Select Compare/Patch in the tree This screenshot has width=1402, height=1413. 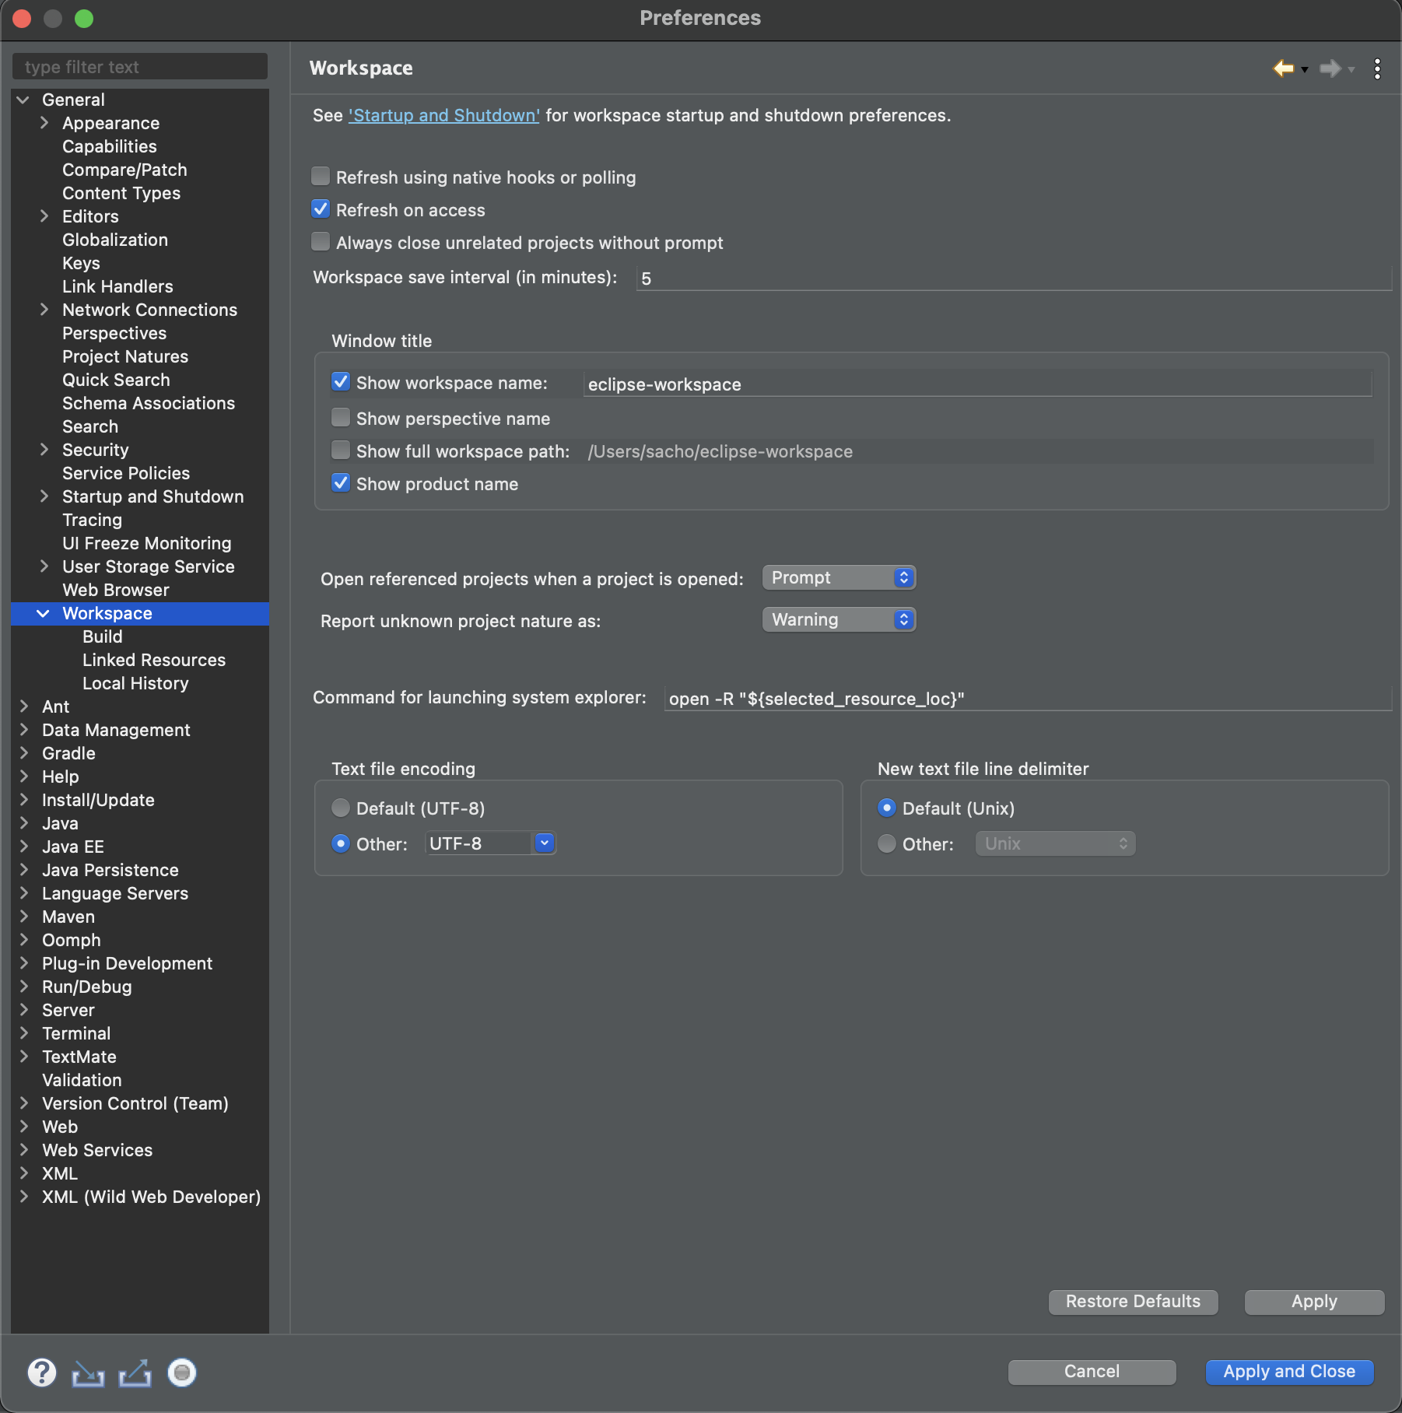click(x=124, y=170)
